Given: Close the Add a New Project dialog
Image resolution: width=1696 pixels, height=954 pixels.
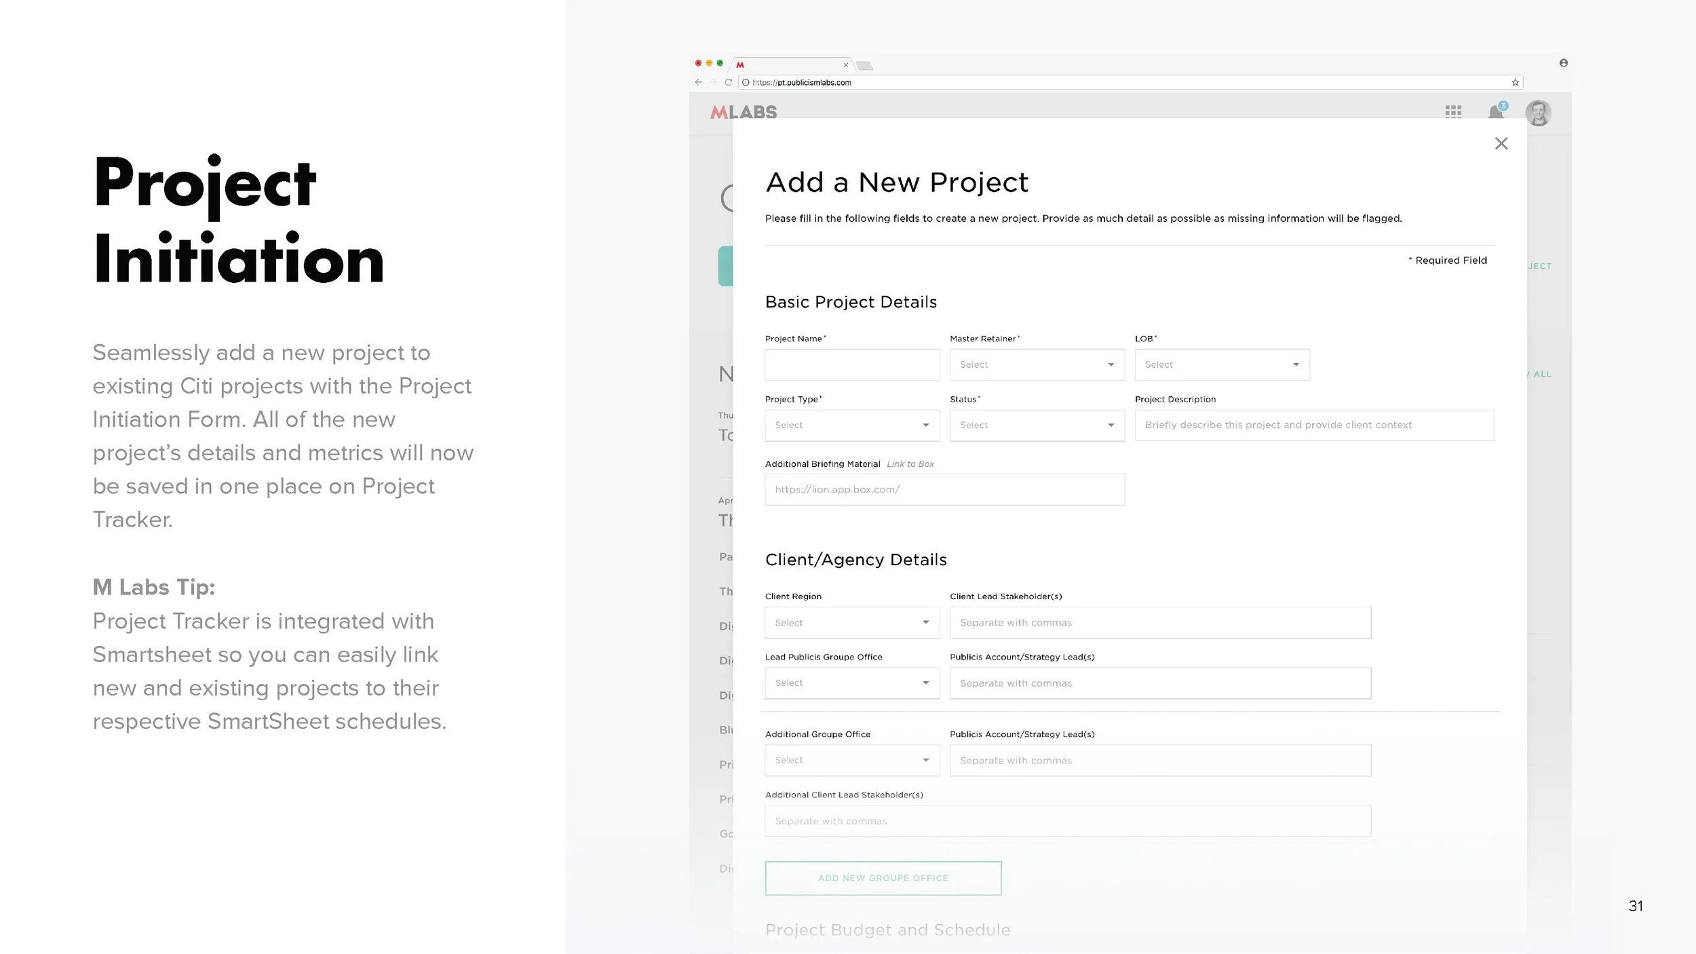Looking at the screenshot, I should [1501, 143].
